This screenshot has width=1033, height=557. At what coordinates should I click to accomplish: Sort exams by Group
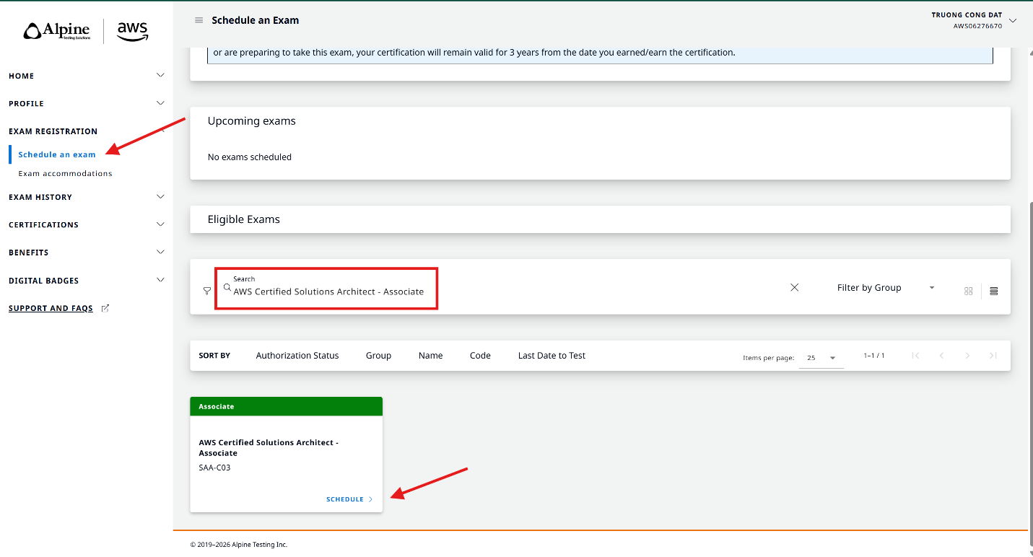click(x=378, y=356)
